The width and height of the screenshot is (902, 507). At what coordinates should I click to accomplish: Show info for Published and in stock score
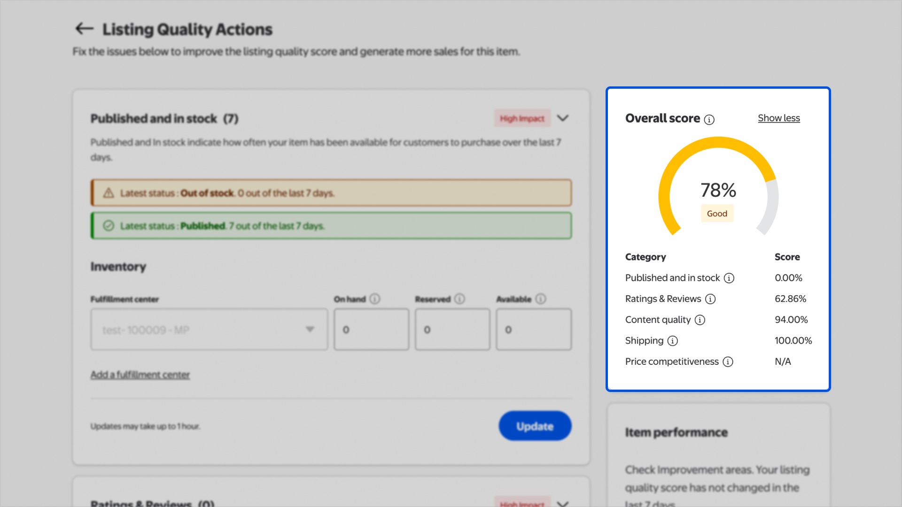pos(729,278)
